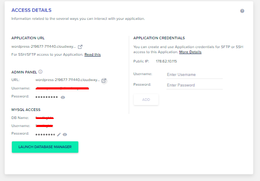
Task: Click the redacted MySQL DB Name value
Action: tap(44, 118)
